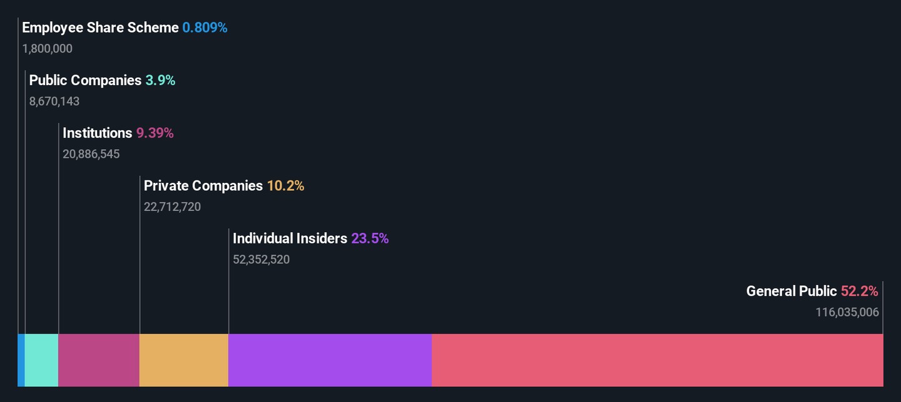Click the orange Private Companies bar segment
Viewport: 901px width, 402px height.
(x=184, y=360)
